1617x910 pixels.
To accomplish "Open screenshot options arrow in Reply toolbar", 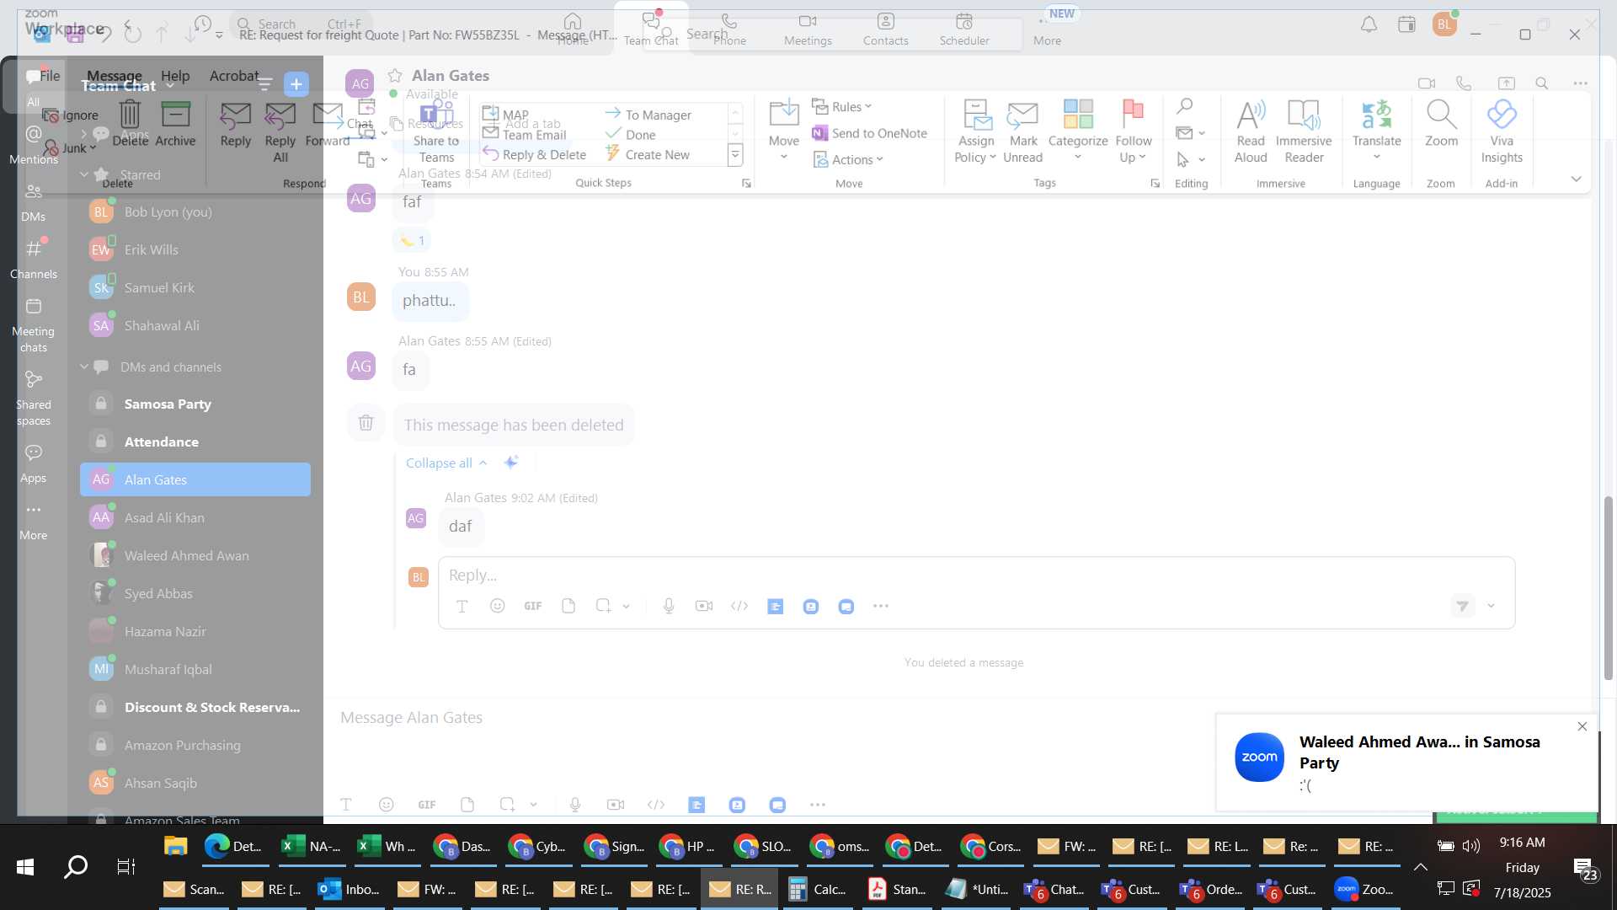I will (x=626, y=606).
